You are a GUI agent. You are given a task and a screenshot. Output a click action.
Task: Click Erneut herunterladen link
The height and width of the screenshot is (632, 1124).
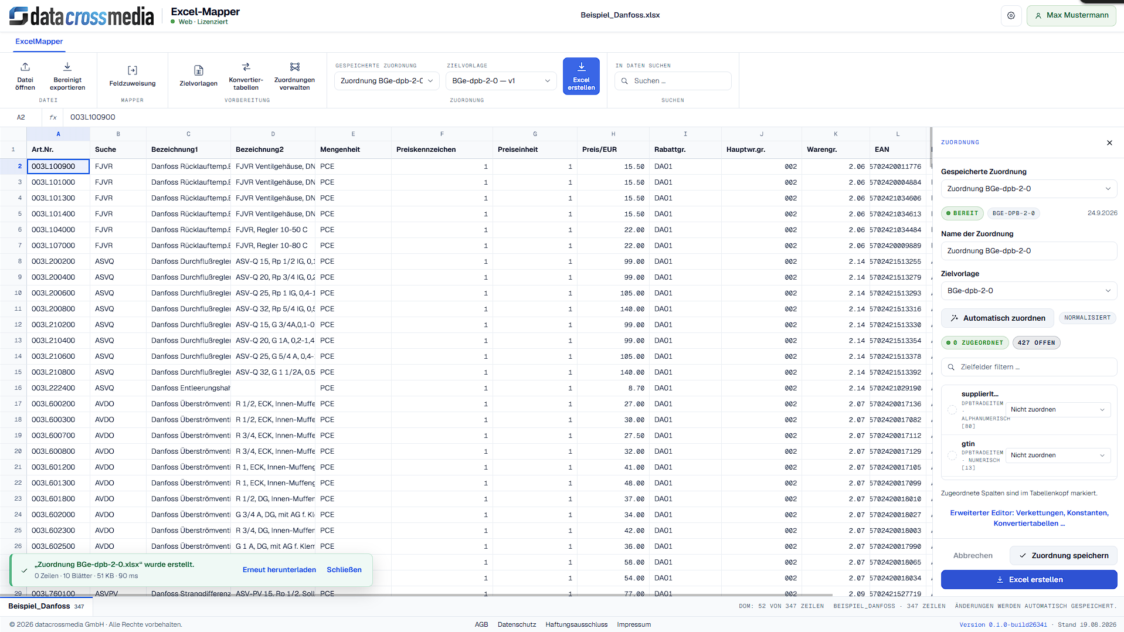point(279,570)
